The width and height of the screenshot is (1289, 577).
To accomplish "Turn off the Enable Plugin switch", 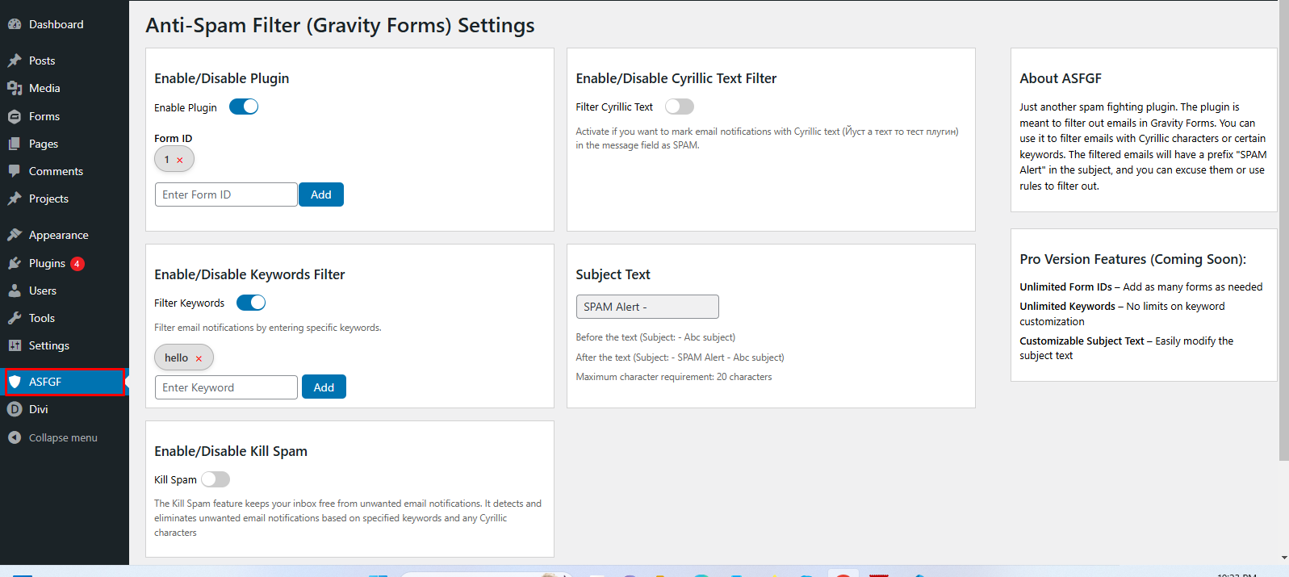I will point(244,107).
